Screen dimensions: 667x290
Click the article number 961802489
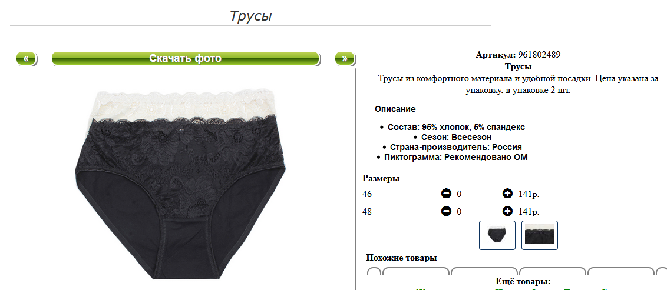(539, 55)
